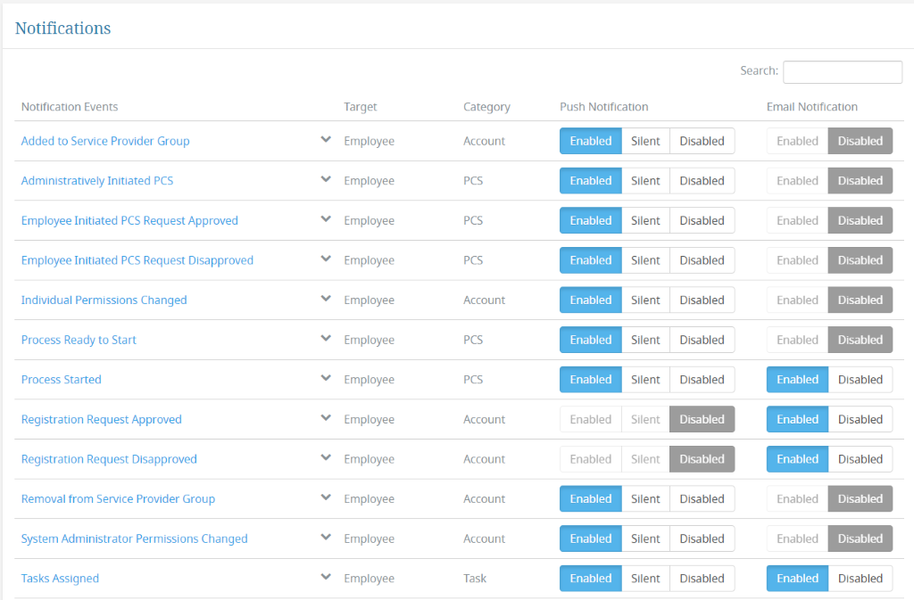Expand chevron for Employee Initiated PCS Request Approved
The height and width of the screenshot is (600, 914).
point(326,219)
